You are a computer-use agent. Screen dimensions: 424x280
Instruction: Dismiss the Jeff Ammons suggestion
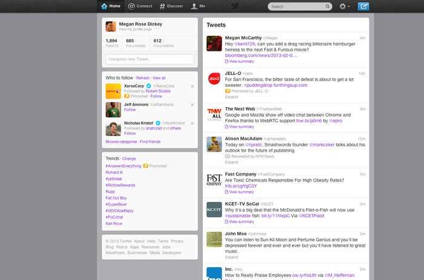tap(192, 105)
